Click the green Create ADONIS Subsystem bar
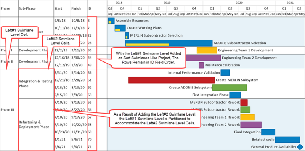Viewport: 305px width, 151px height. (230, 88)
